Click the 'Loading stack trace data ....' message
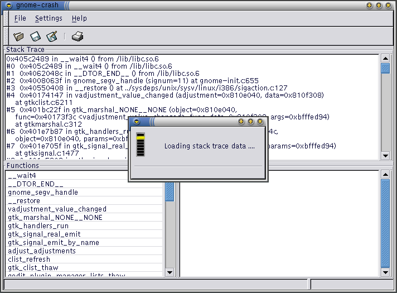This screenshot has height=293, width=397. click(x=210, y=146)
